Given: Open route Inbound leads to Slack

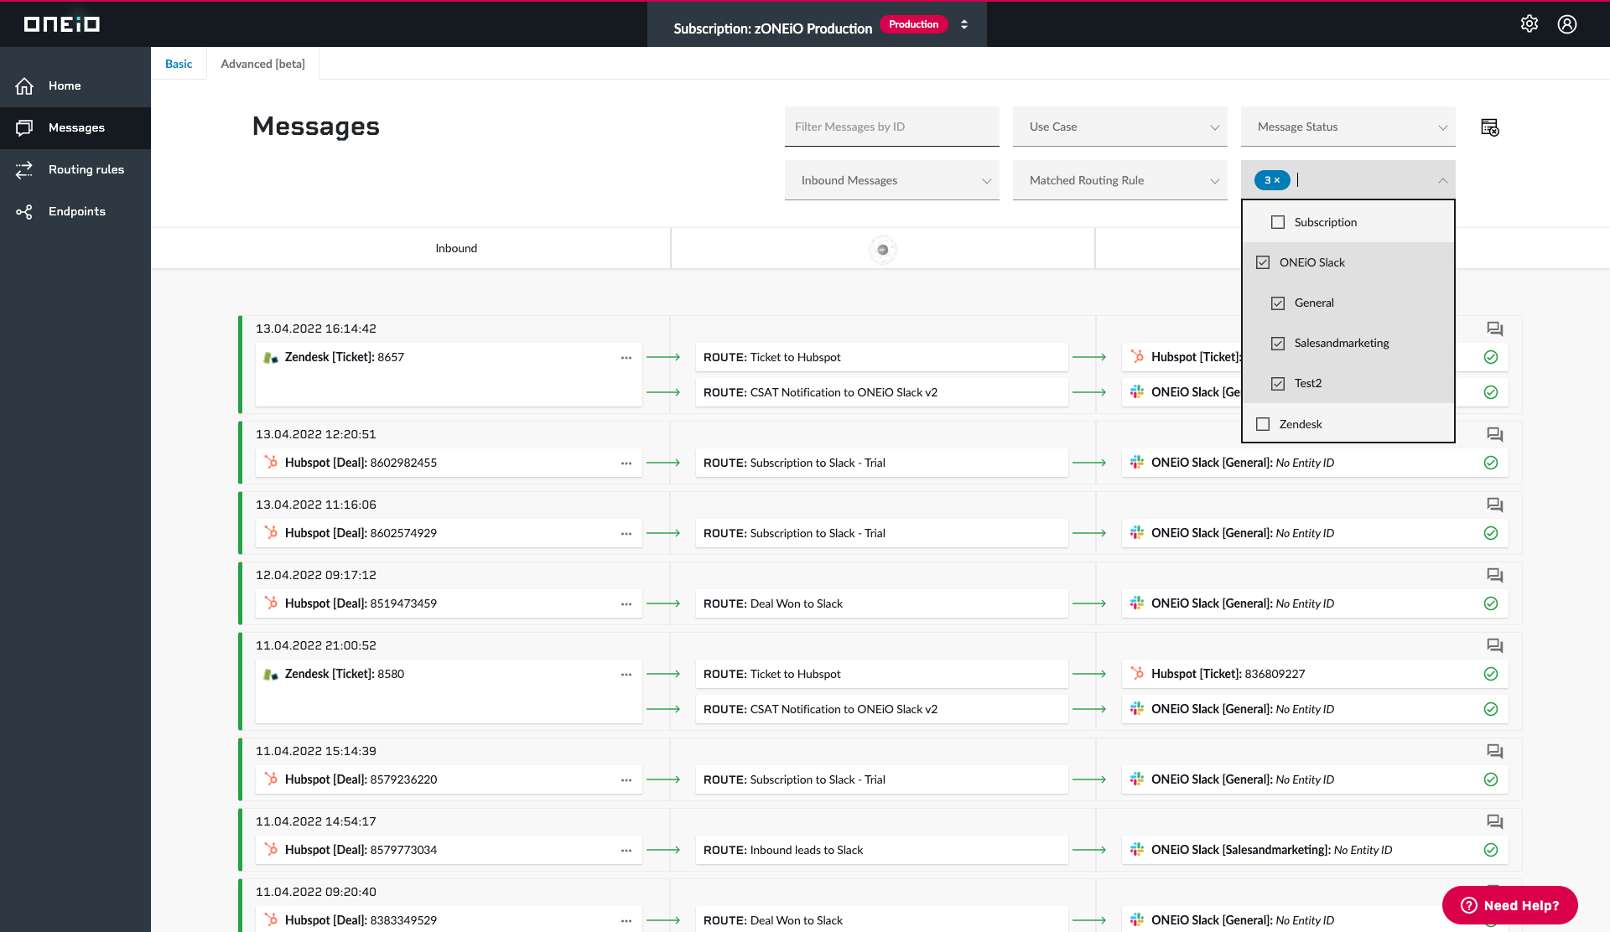Looking at the screenshot, I should click(881, 850).
